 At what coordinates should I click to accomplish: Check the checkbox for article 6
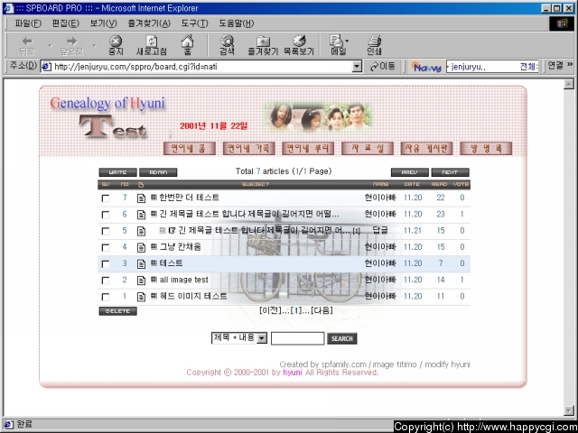click(x=106, y=215)
